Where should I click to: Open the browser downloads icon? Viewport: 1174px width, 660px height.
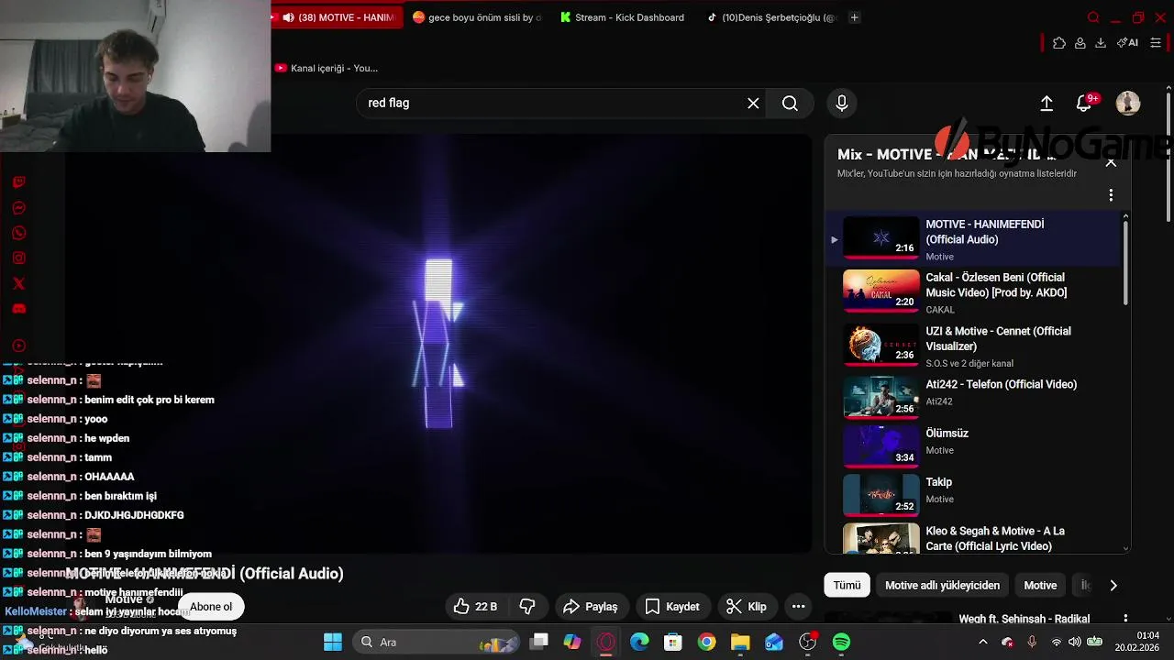[x=1101, y=42]
